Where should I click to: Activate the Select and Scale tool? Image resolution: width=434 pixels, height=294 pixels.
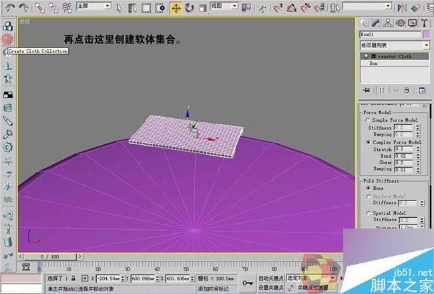click(203, 8)
